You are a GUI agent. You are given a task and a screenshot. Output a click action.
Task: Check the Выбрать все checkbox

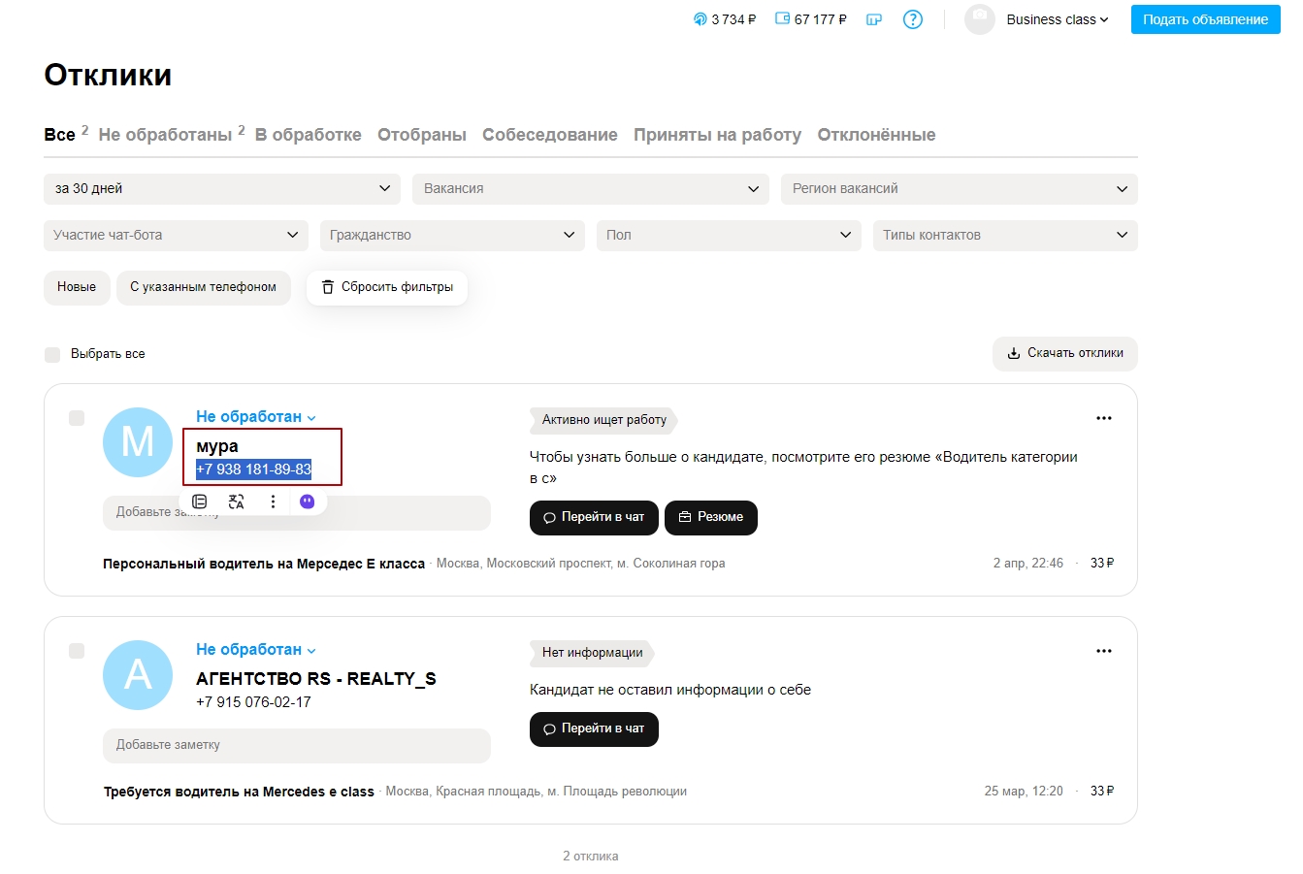pyautogui.click(x=52, y=355)
